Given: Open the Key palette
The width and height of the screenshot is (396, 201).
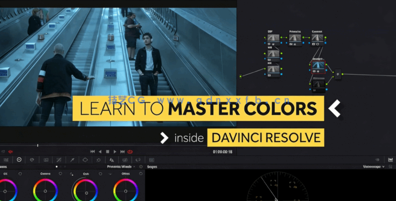Looking at the screenshot, I should tap(125, 160).
